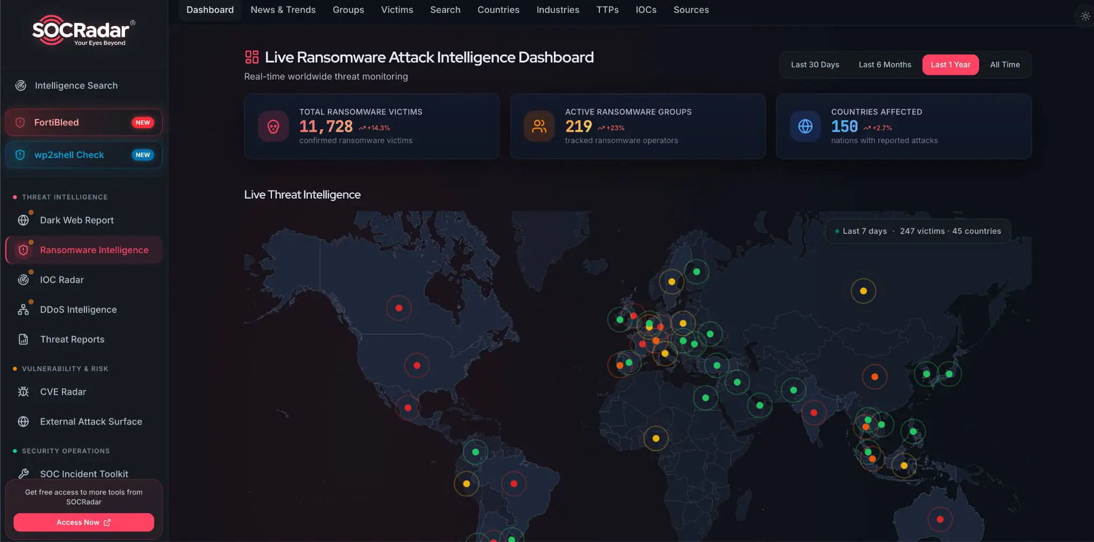Screen dimensions: 1094x542
Task: Open the Search tab in top navigation
Action: (x=445, y=10)
